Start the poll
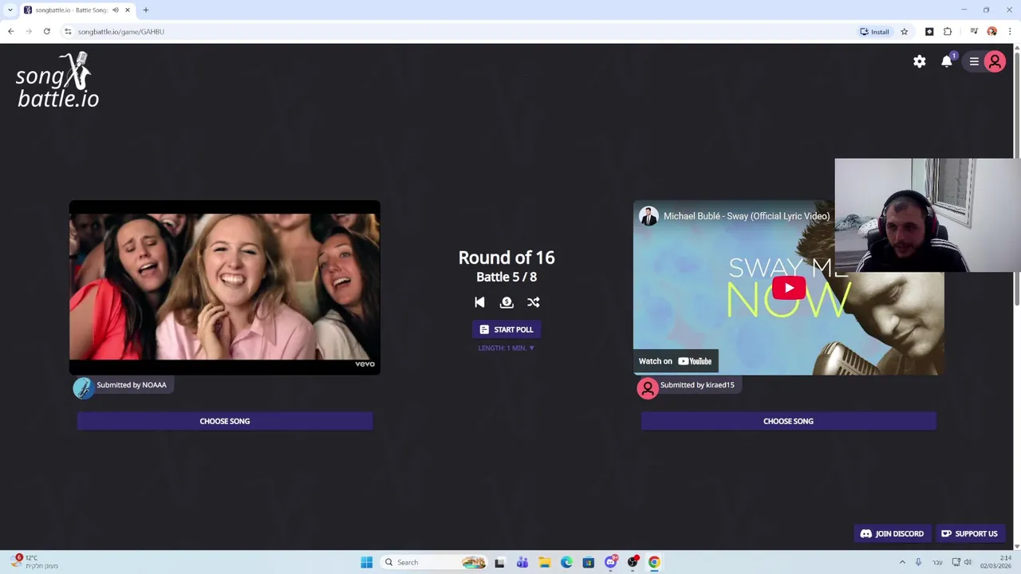The height and width of the screenshot is (574, 1021). click(507, 329)
